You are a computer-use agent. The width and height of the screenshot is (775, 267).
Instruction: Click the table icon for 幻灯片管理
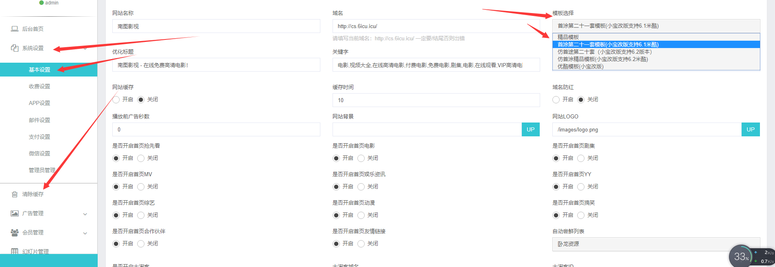coord(15,252)
